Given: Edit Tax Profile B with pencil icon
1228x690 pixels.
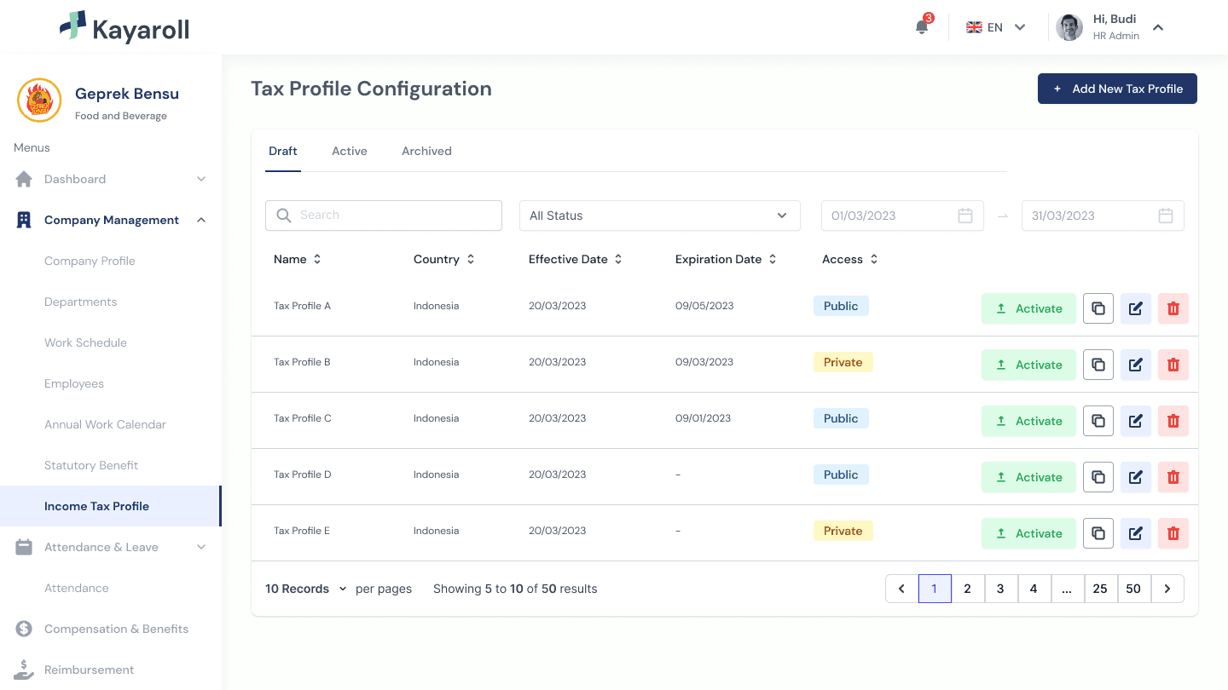Looking at the screenshot, I should coord(1136,365).
